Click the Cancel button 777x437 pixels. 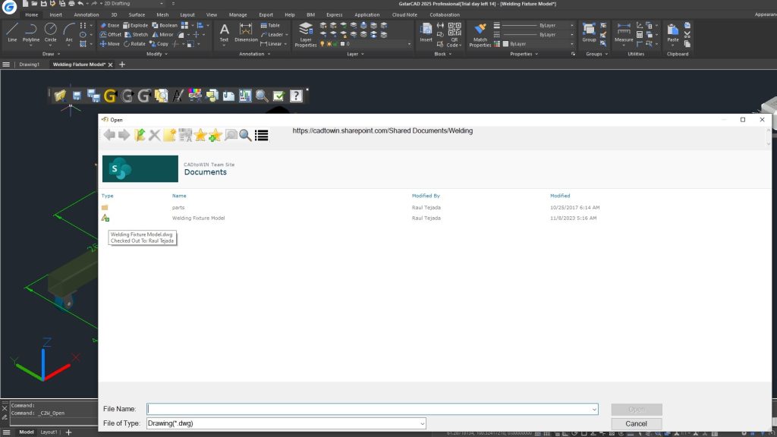(x=636, y=423)
